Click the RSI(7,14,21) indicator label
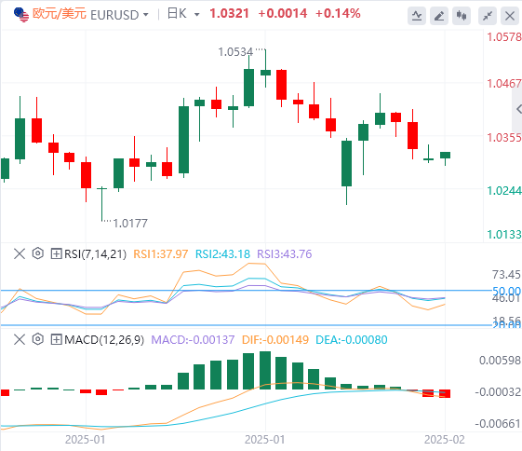Screen dimensions: 522x451 (96, 254)
